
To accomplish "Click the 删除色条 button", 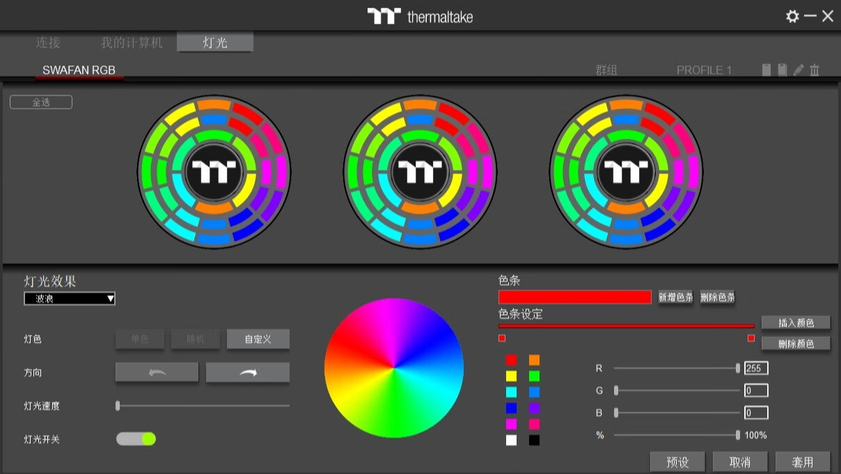I will coord(718,297).
